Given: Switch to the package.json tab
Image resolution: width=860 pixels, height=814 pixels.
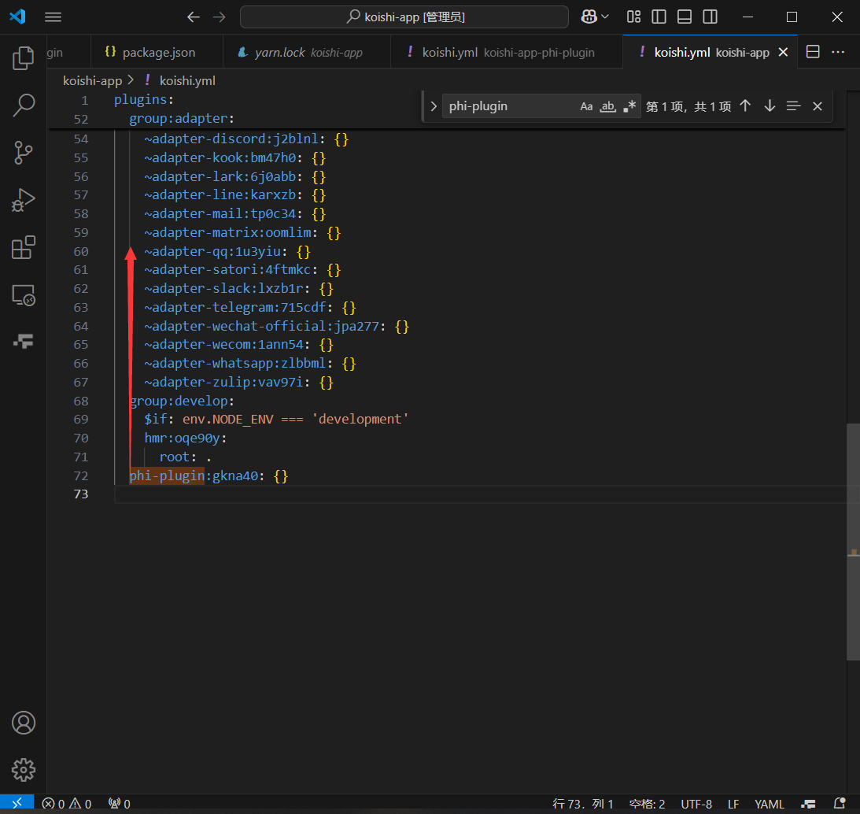Looking at the screenshot, I should coord(157,51).
